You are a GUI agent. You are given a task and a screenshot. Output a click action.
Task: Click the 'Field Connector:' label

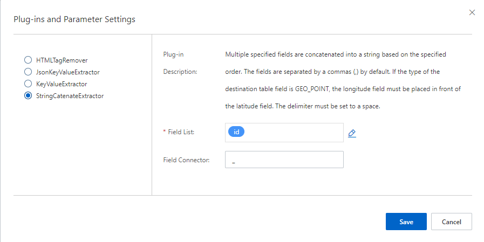(x=186, y=160)
